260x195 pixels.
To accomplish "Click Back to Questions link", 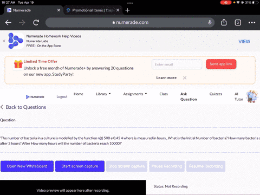I will coord(23,107).
